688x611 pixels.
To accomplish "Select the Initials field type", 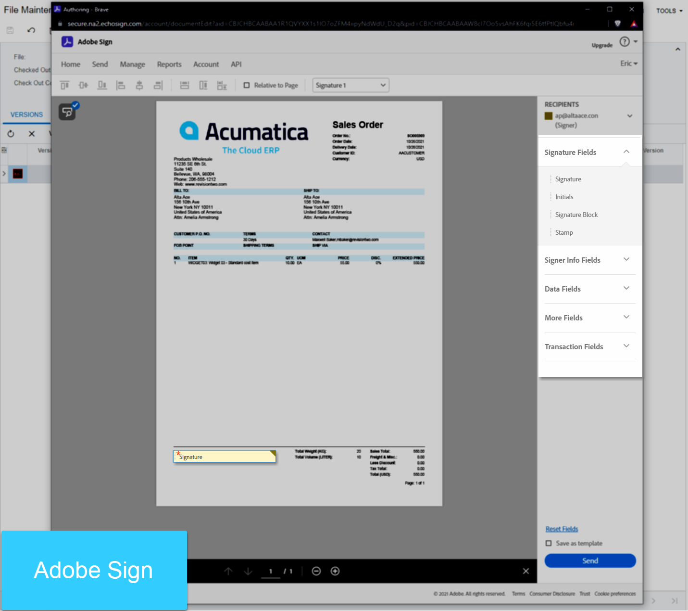I will (564, 197).
